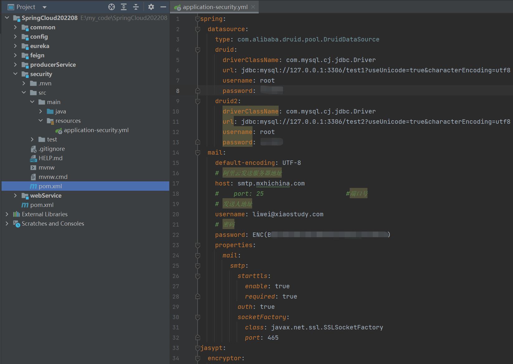
Task: Collapse the resources folder
Action: tap(41, 121)
